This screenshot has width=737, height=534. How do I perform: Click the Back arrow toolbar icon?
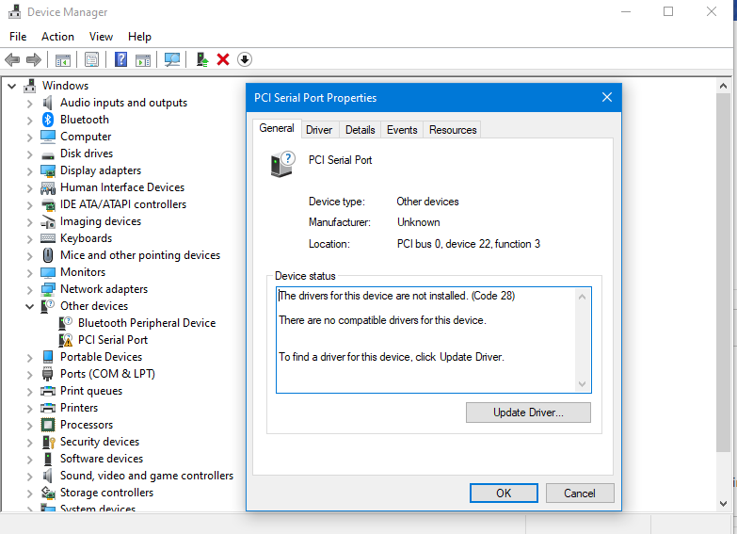click(12, 59)
